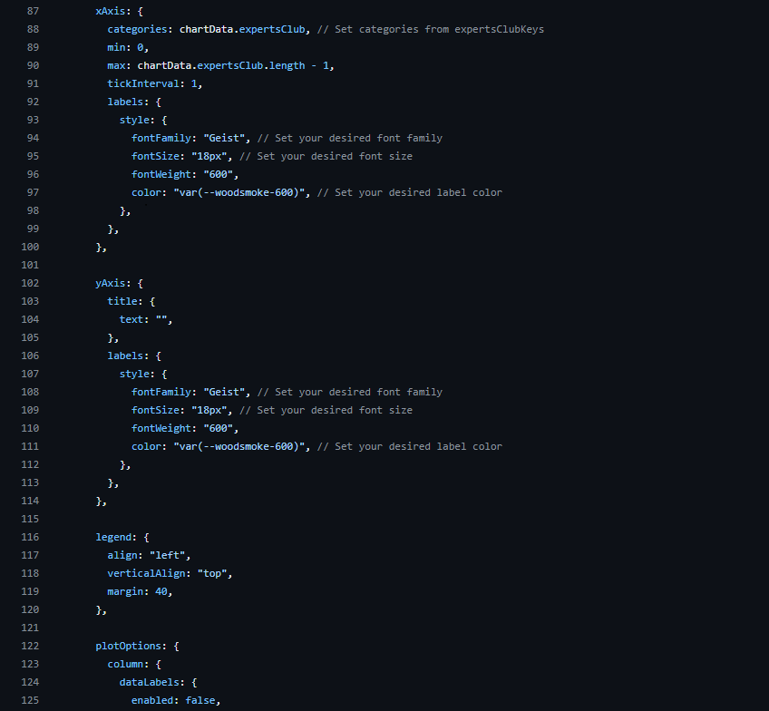This screenshot has width=769, height=711.
Task: Click the legend property name
Action: [x=115, y=537]
